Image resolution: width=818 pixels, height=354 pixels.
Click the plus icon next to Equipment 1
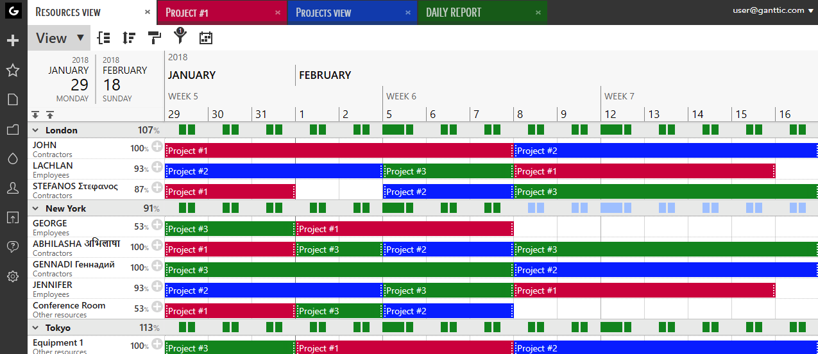point(157,344)
